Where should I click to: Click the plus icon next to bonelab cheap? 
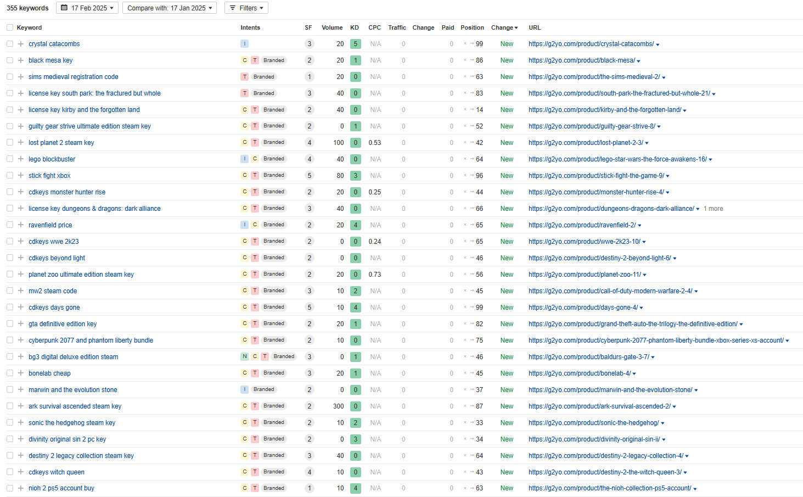click(20, 373)
